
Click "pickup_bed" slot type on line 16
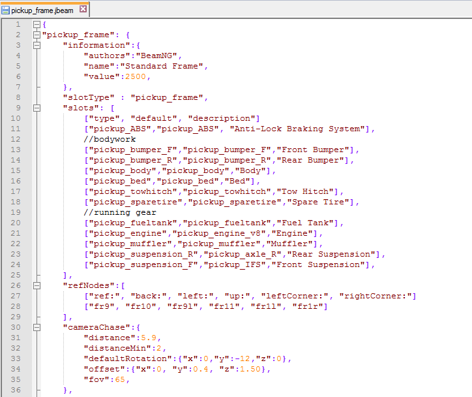(120, 181)
